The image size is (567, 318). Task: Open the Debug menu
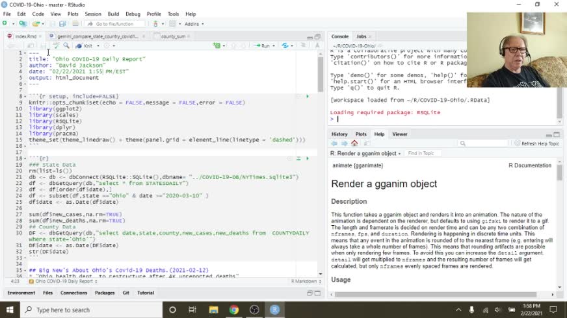(x=133, y=14)
